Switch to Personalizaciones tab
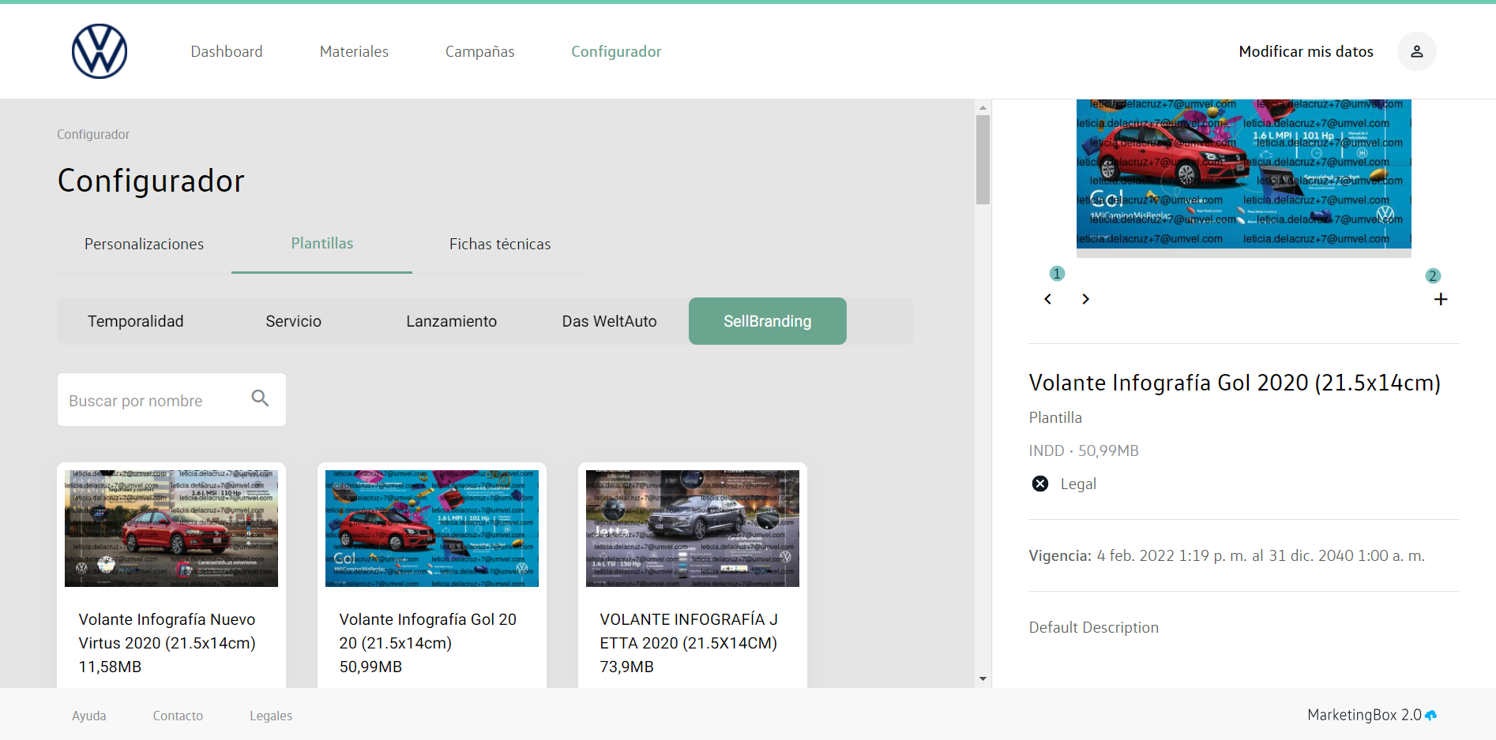This screenshot has height=740, width=1496. 144,244
